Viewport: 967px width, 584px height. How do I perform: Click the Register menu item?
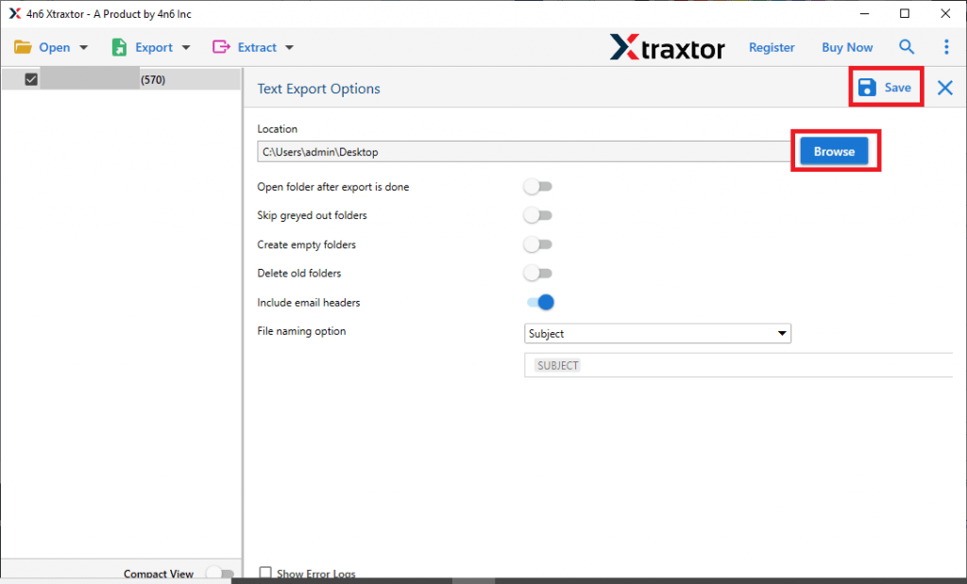pos(772,46)
